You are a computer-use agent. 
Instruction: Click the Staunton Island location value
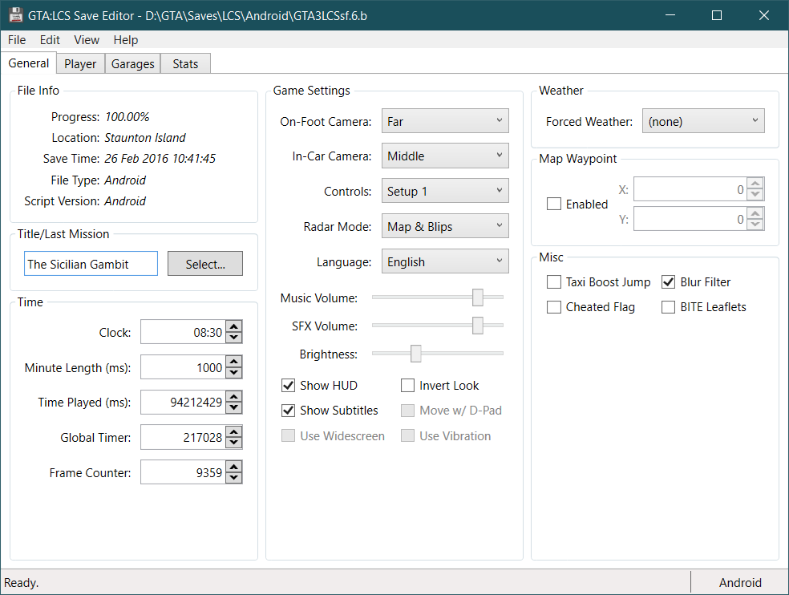coord(145,138)
